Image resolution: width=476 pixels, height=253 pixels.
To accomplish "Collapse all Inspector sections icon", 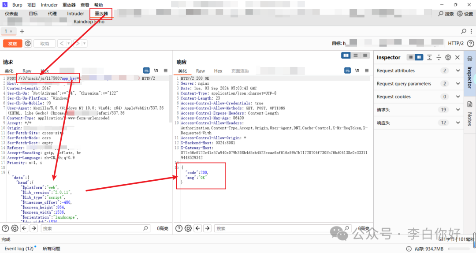I will [439, 57].
